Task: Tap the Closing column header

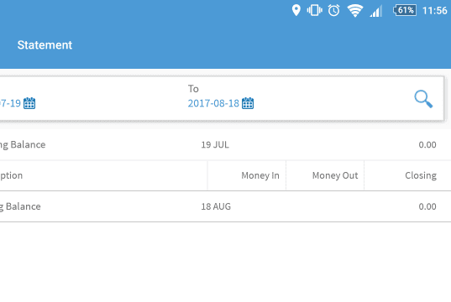Action: click(421, 175)
